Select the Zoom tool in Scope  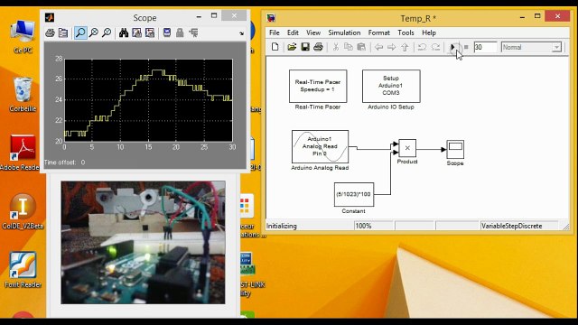(80, 33)
